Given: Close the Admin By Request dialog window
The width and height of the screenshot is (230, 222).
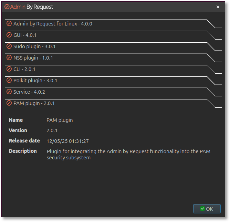Looking at the screenshot, I should [x=218, y=7].
